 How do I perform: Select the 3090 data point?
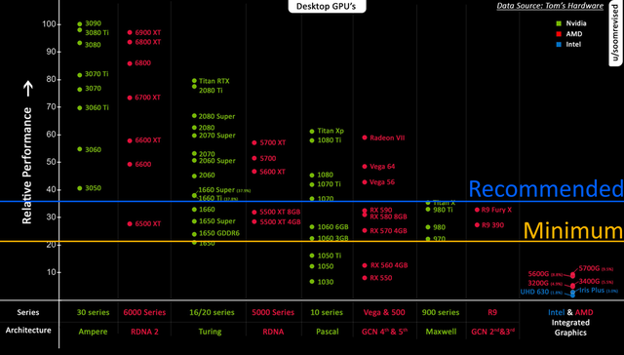80,23
